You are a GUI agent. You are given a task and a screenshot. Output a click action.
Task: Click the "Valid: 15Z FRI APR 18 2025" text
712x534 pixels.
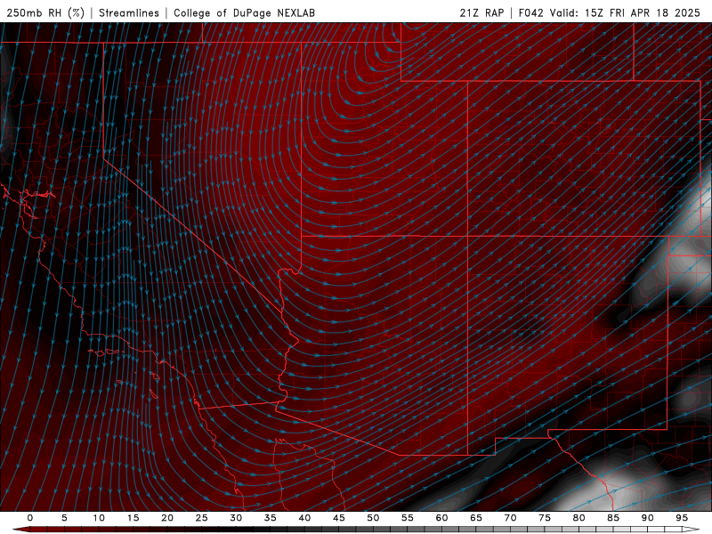[x=626, y=12]
